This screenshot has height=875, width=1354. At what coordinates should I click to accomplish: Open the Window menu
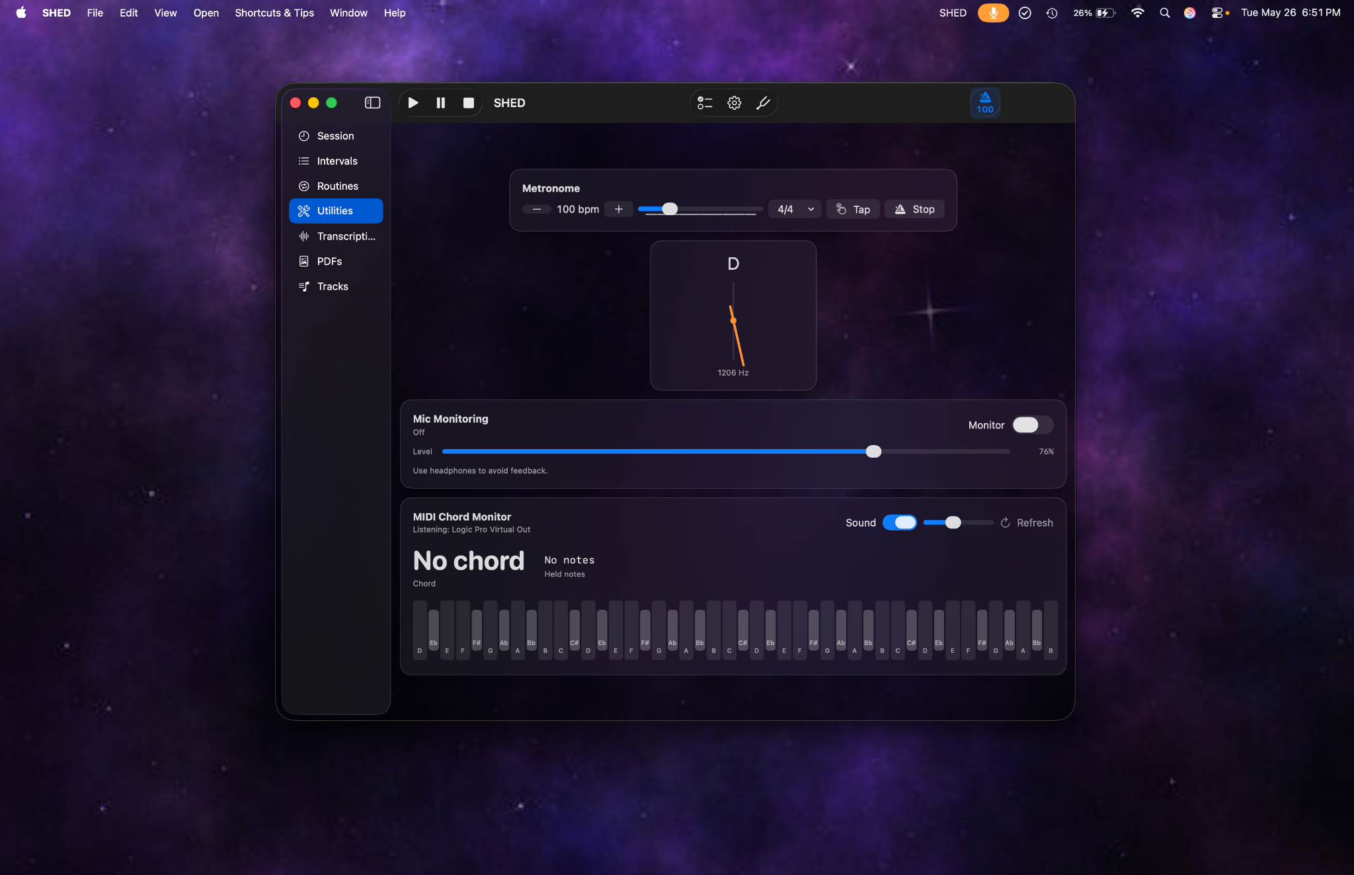click(348, 13)
